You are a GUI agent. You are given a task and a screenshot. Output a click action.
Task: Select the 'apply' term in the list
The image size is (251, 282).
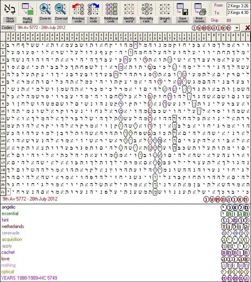point(7,246)
